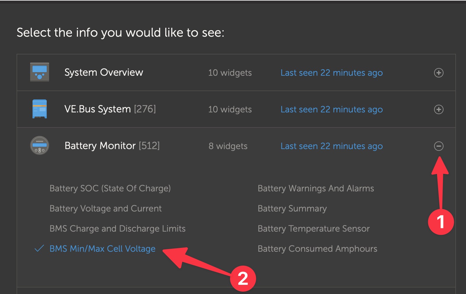Select BMS Charge and Discharge Limits
This screenshot has width=466, height=294.
(117, 229)
